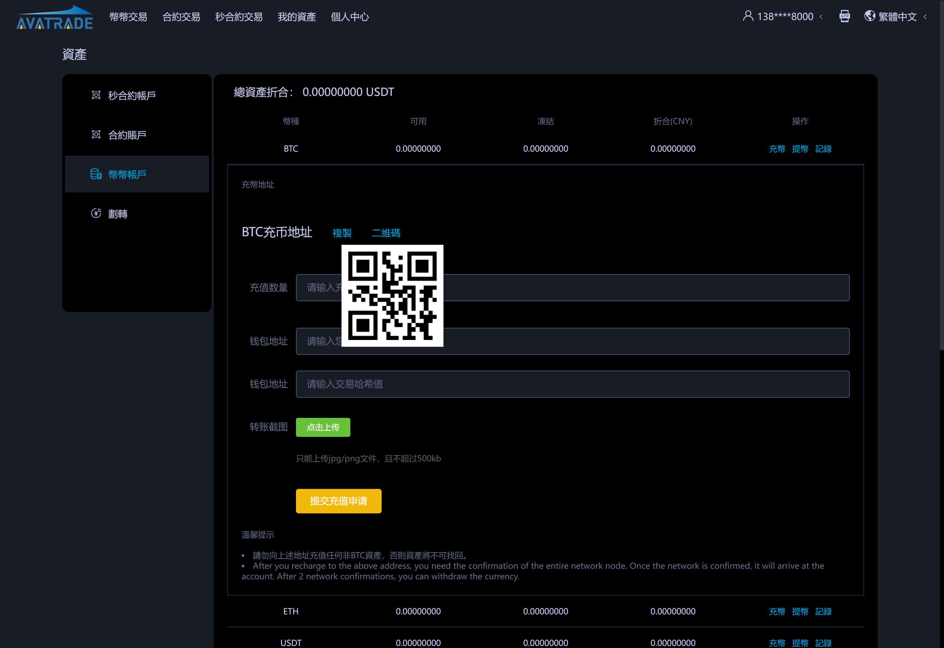
Task: Click the 折合(CNY) column header
Action: 673,121
